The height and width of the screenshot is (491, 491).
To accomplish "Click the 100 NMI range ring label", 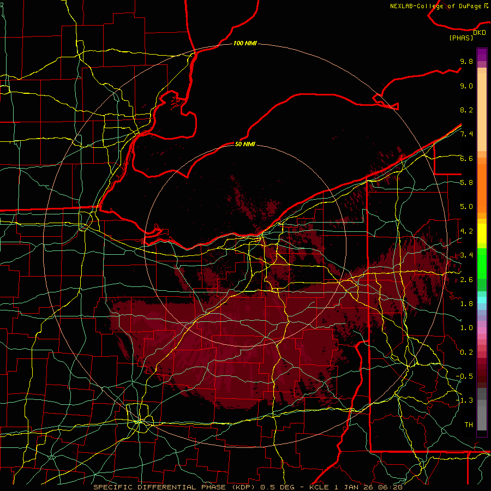I will pyautogui.click(x=245, y=43).
